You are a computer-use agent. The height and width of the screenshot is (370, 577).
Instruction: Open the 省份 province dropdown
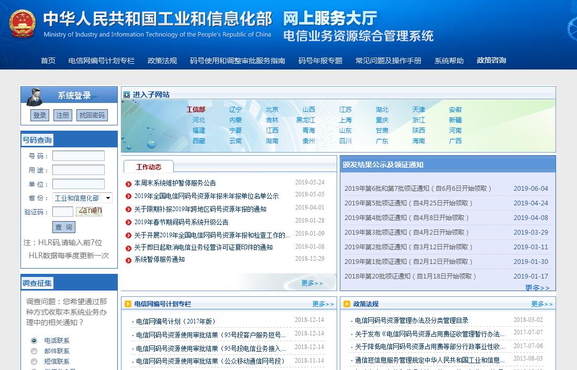pos(83,198)
